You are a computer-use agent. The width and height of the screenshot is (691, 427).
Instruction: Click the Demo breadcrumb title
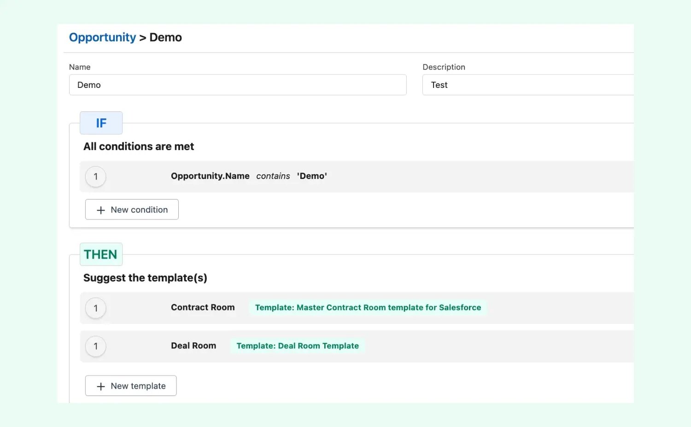point(165,37)
